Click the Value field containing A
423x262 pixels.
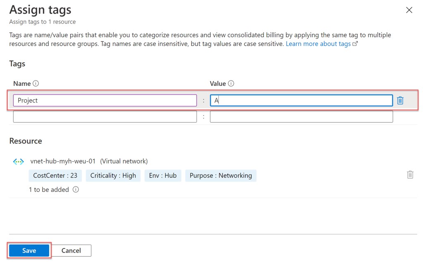(x=301, y=101)
